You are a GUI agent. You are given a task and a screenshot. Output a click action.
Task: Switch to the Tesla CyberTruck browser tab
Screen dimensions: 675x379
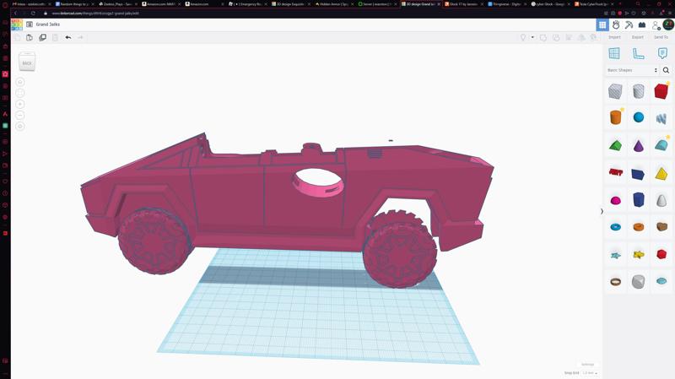pos(593,4)
